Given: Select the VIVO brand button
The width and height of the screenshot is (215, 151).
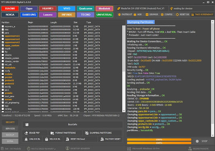Looking at the screenshot, I should 67,8.
